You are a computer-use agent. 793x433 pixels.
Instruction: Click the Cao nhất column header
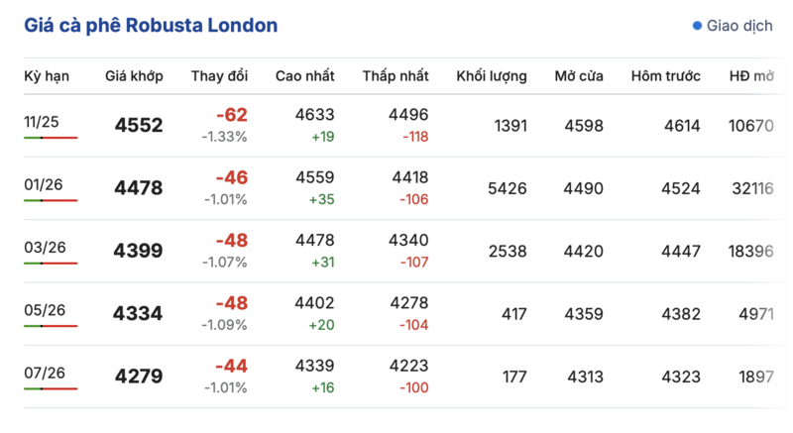pos(304,76)
